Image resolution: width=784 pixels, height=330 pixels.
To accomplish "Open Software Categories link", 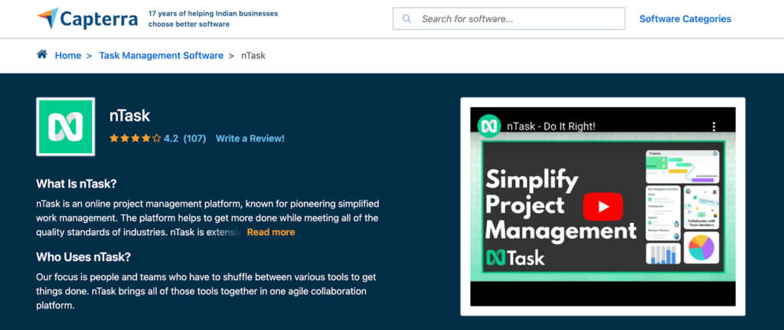I will (685, 19).
